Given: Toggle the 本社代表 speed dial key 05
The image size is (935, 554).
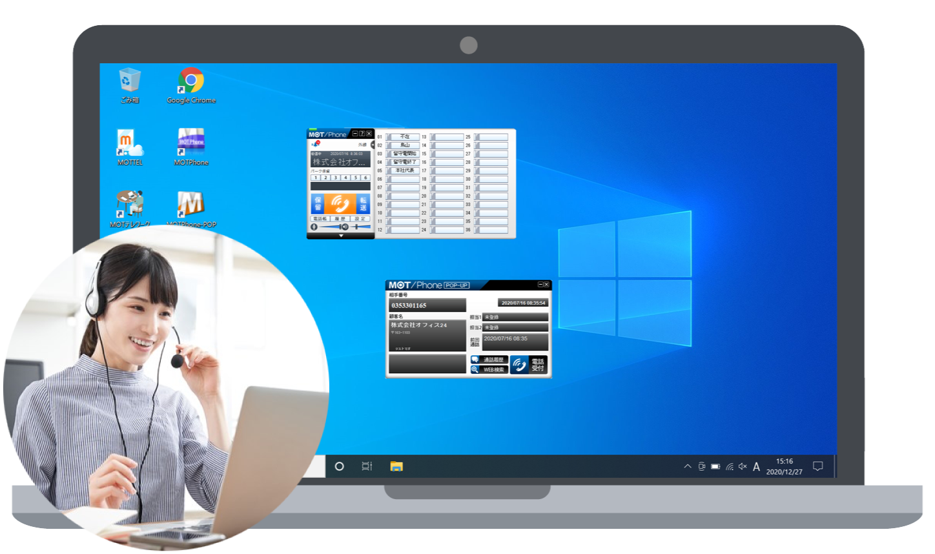Looking at the screenshot, I should point(405,170).
